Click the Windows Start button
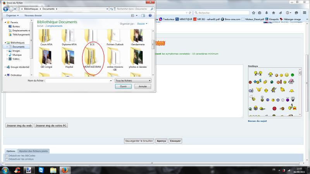This screenshot has height=174, width=310. (5, 170)
